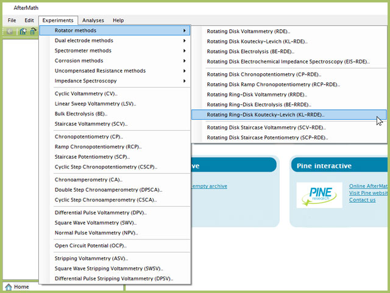Choose Rotating Ring-Disk Electrolysis (BE-RRDE)
390x293 pixels.
tap(289, 104)
